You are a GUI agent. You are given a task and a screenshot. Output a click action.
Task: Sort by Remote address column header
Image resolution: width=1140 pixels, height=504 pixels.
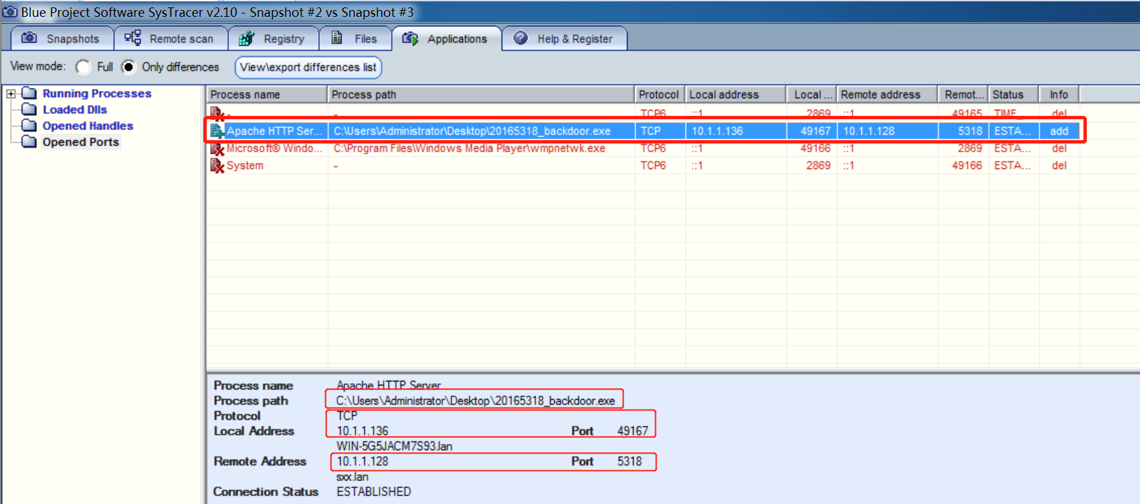[x=887, y=94]
